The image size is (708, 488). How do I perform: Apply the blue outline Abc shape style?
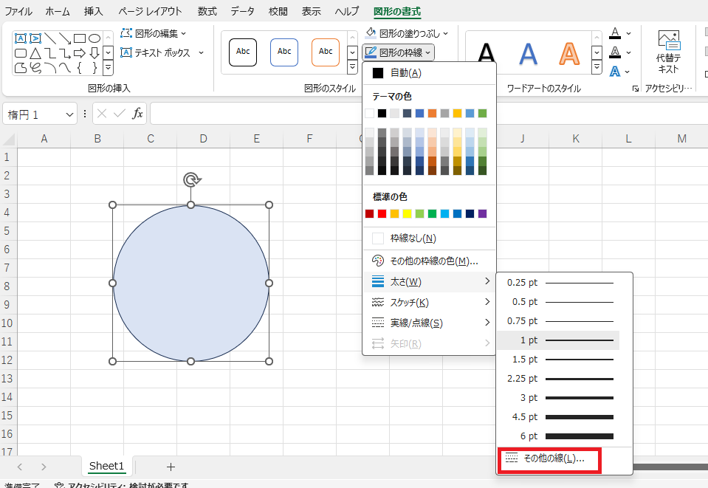(x=284, y=52)
